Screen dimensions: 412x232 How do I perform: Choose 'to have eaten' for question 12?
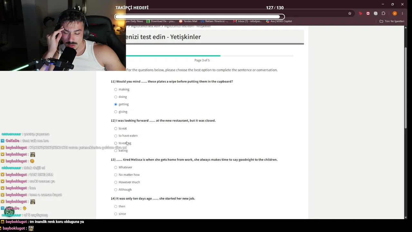click(x=116, y=136)
